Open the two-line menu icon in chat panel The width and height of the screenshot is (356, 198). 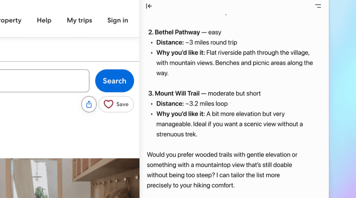pos(318,6)
